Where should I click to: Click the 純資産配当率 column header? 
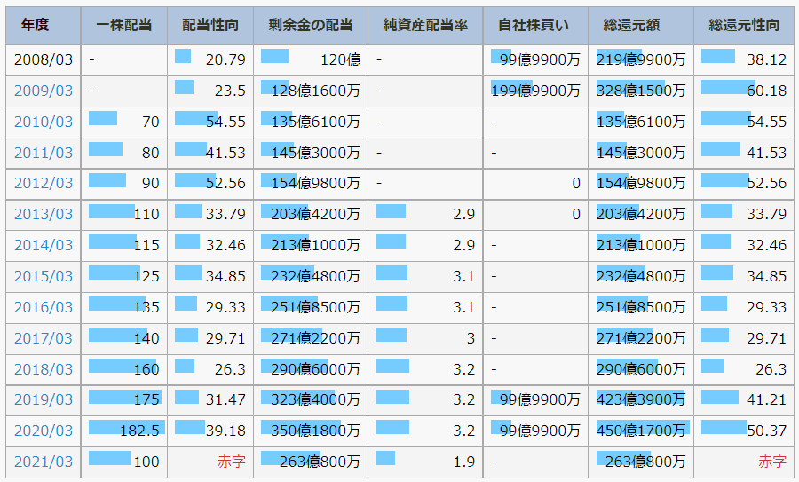pos(425,26)
